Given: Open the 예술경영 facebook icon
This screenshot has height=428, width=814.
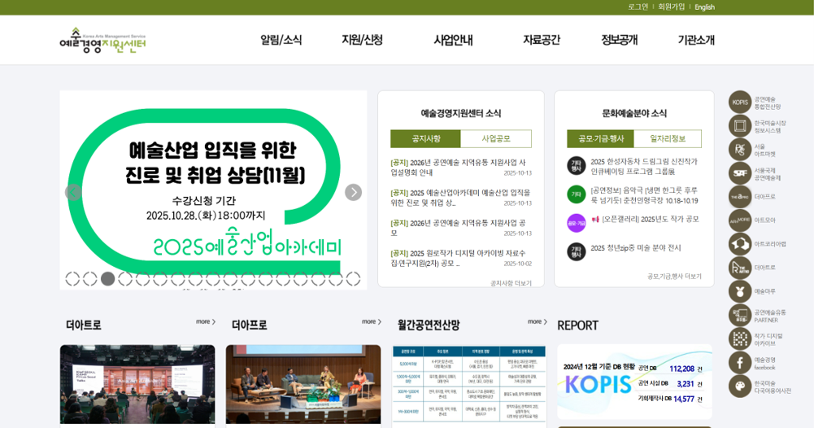Looking at the screenshot, I should pyautogui.click(x=740, y=362).
